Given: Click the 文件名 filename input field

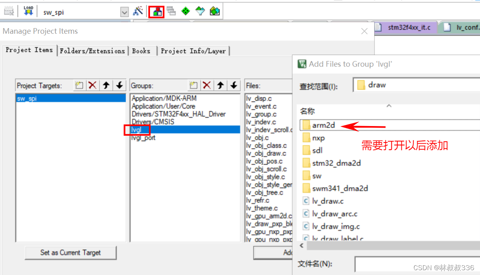Looking at the screenshot, I should tap(417, 264).
